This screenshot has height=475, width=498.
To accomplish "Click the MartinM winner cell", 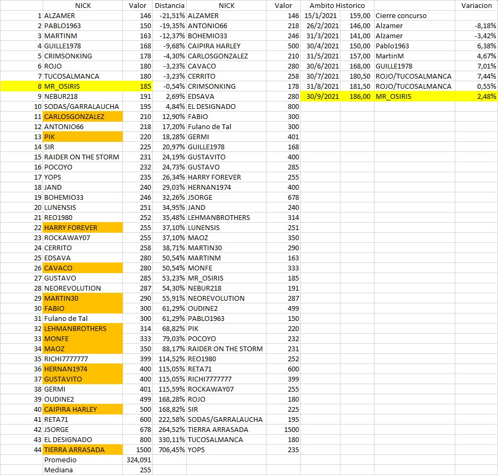I will click(389, 56).
